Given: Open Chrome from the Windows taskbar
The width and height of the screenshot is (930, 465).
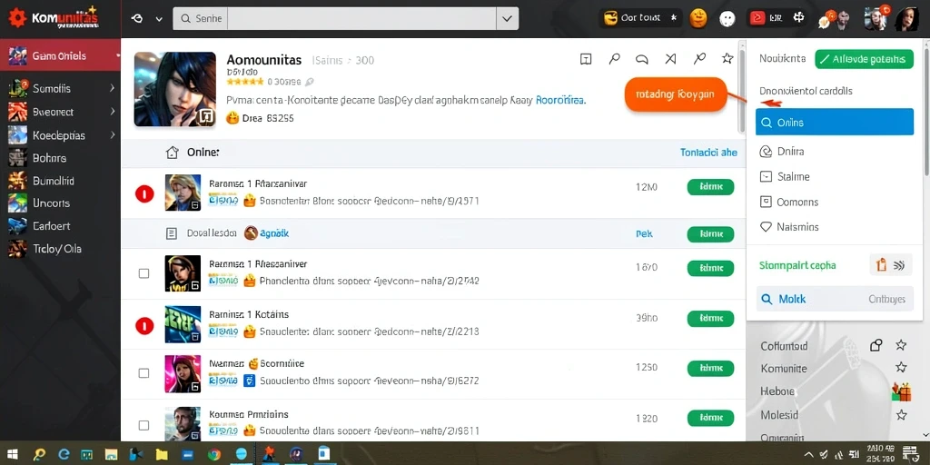Looking at the screenshot, I should point(214,454).
